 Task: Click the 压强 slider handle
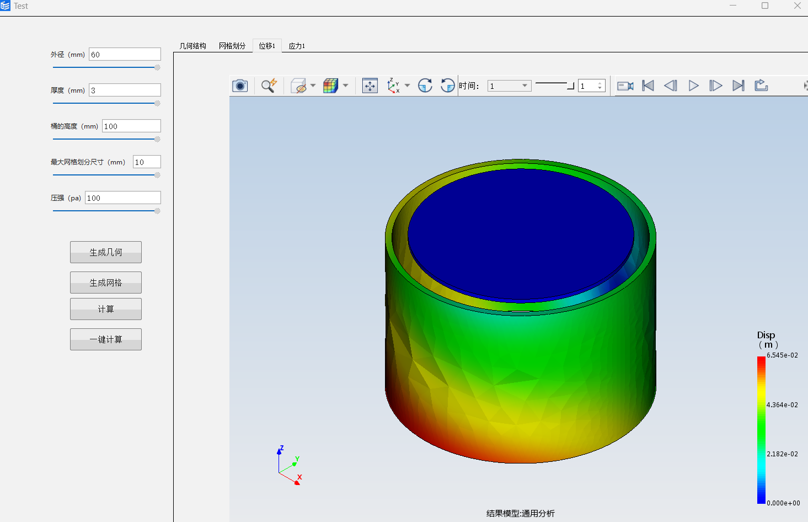[x=157, y=211]
